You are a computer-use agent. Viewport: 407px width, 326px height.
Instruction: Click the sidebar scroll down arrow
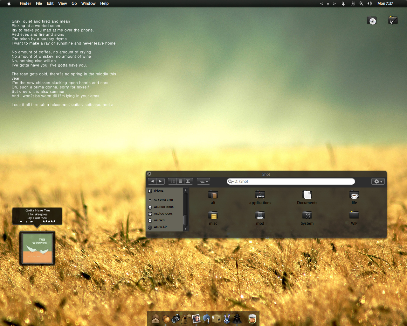[185, 229]
